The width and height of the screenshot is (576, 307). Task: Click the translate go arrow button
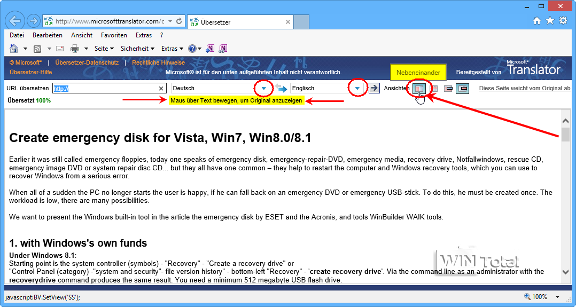click(x=374, y=88)
